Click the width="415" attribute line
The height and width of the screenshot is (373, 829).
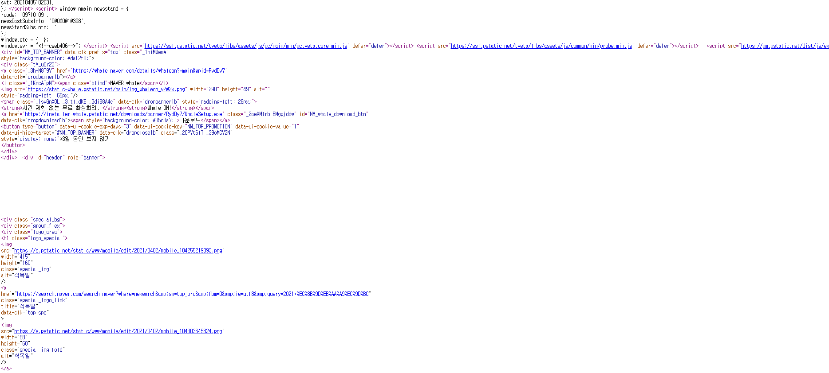tap(16, 257)
